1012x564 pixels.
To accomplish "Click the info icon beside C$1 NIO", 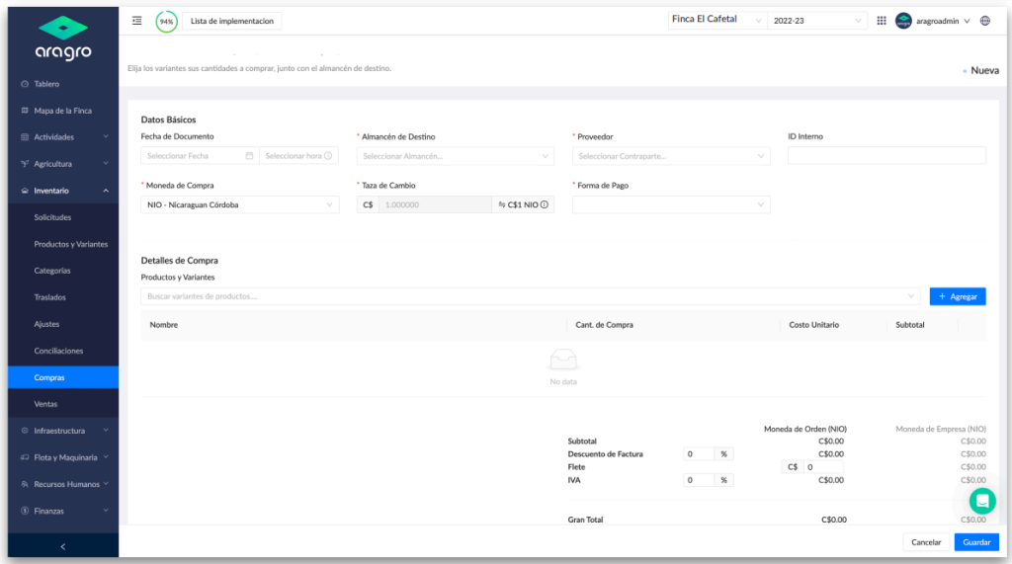I will coord(545,204).
